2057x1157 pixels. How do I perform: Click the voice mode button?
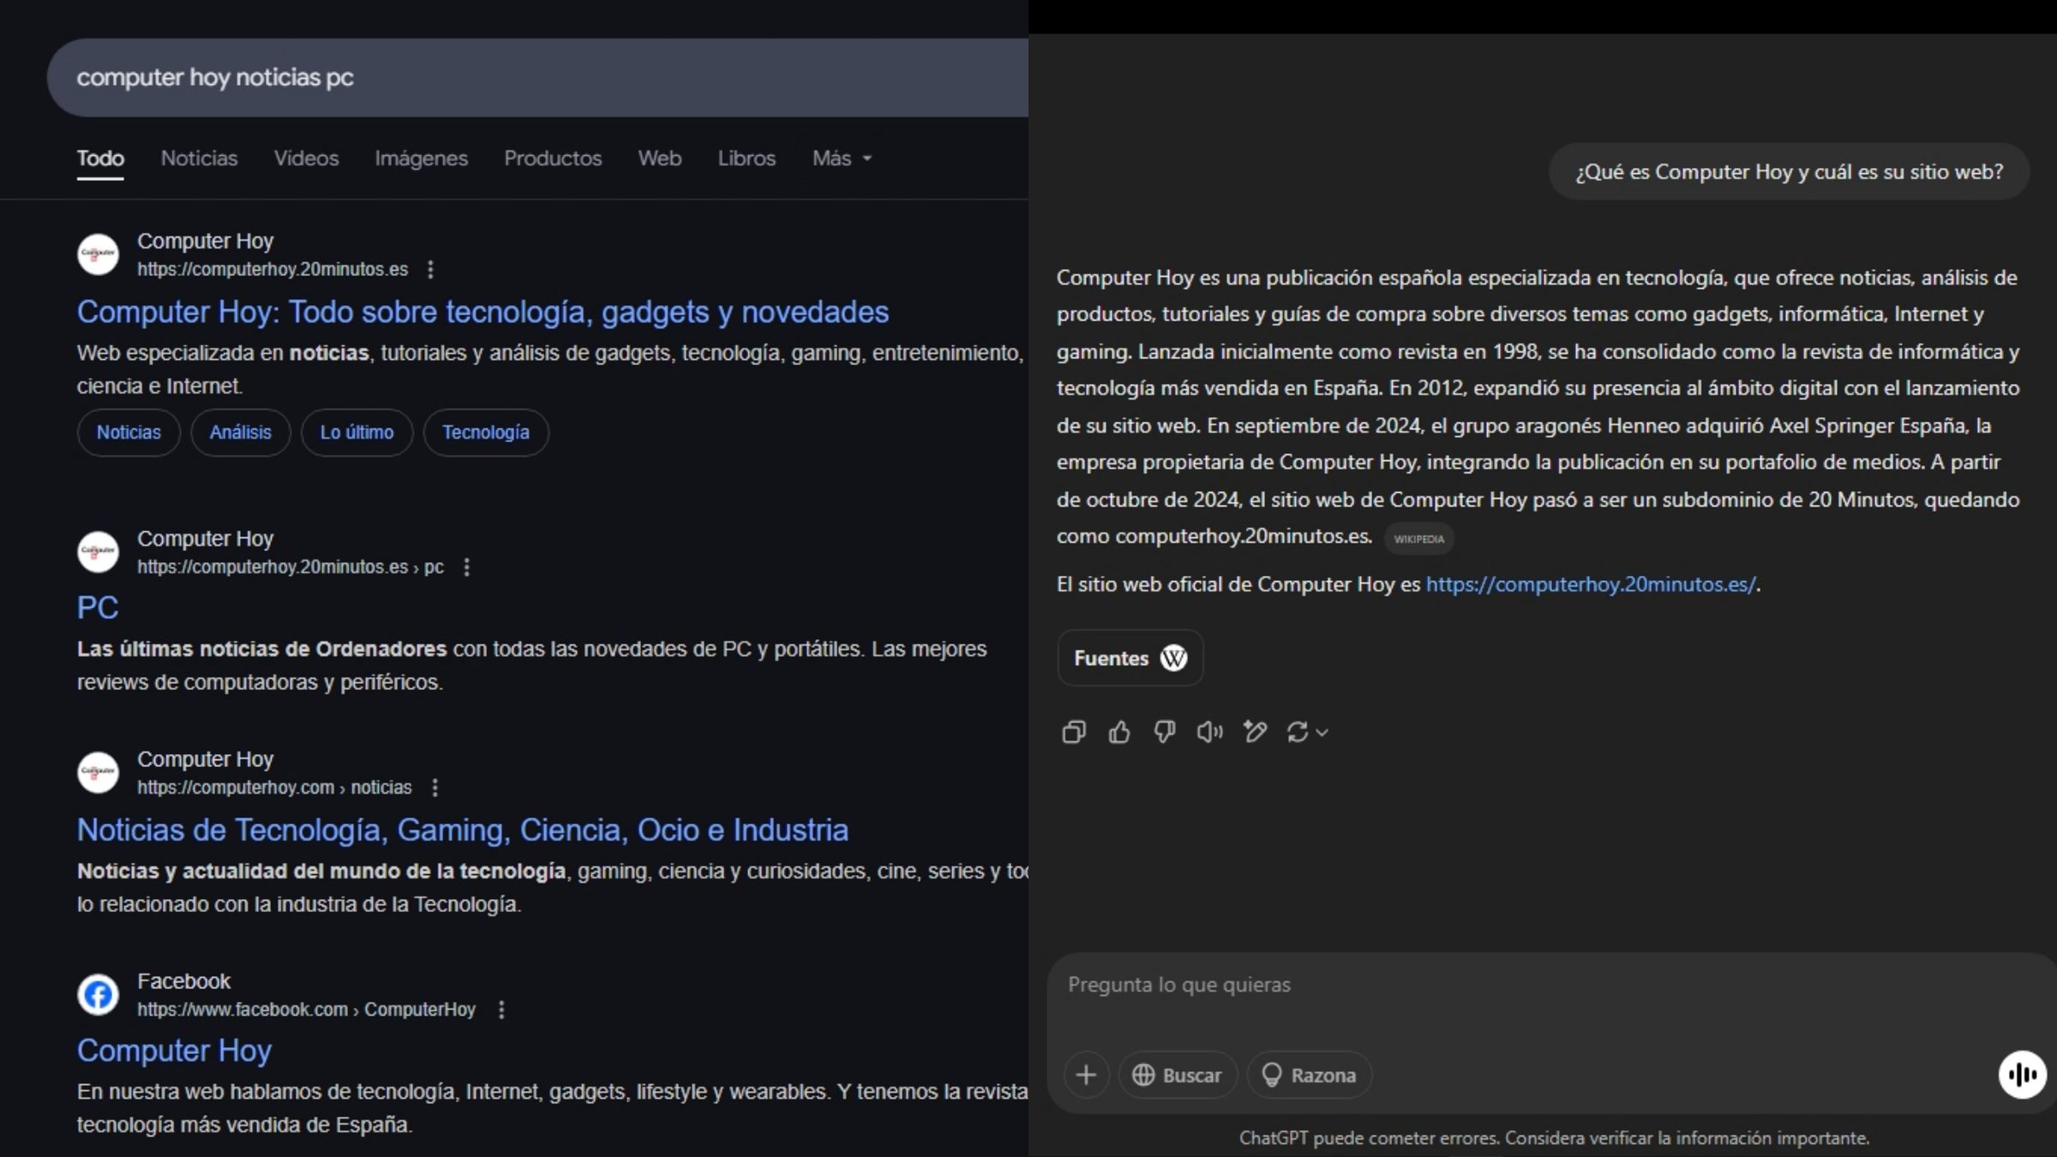click(2022, 1074)
